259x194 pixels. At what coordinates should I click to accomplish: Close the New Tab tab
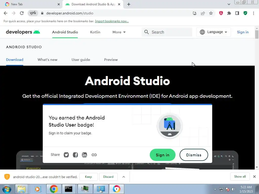59,4
